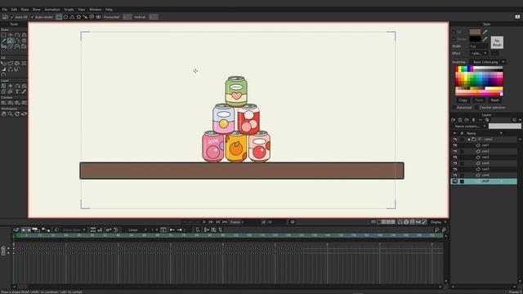Click the Delete Layer trash icon
523x294 pixels.
(x=473, y=120)
